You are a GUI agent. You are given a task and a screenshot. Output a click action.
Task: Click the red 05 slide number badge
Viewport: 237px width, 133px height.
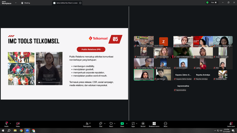point(115,39)
